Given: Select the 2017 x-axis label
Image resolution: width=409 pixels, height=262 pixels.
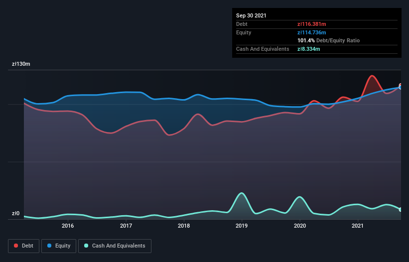Looking at the screenshot, I should point(126,226).
